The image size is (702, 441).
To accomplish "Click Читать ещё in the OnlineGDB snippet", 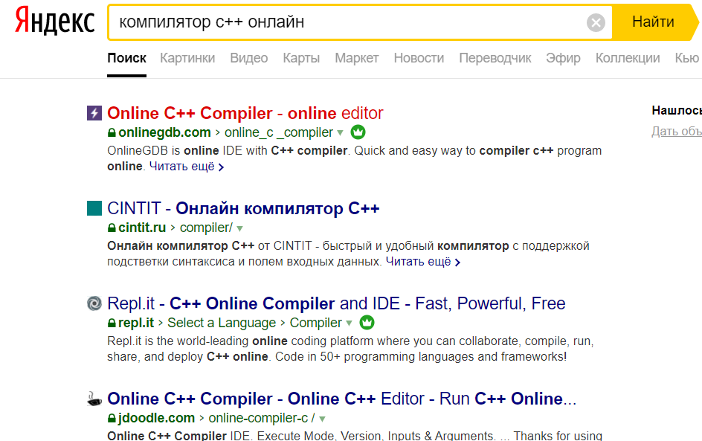I will [x=186, y=167].
